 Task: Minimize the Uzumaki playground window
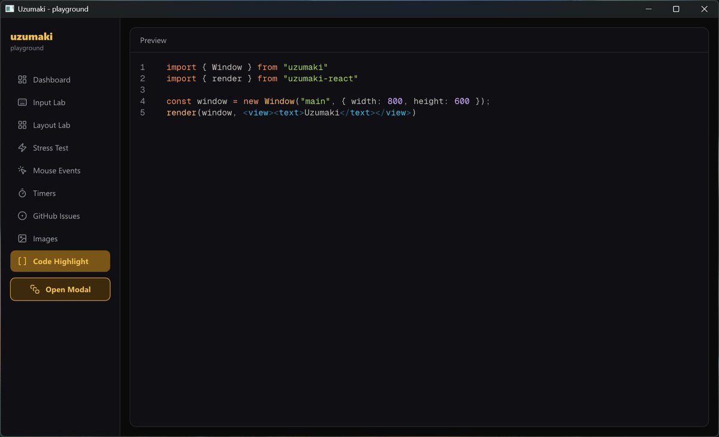(648, 9)
